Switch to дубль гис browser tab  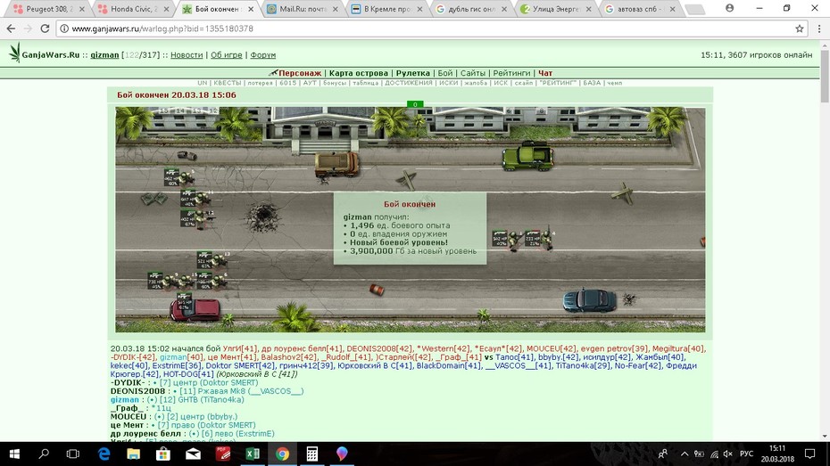(470, 9)
